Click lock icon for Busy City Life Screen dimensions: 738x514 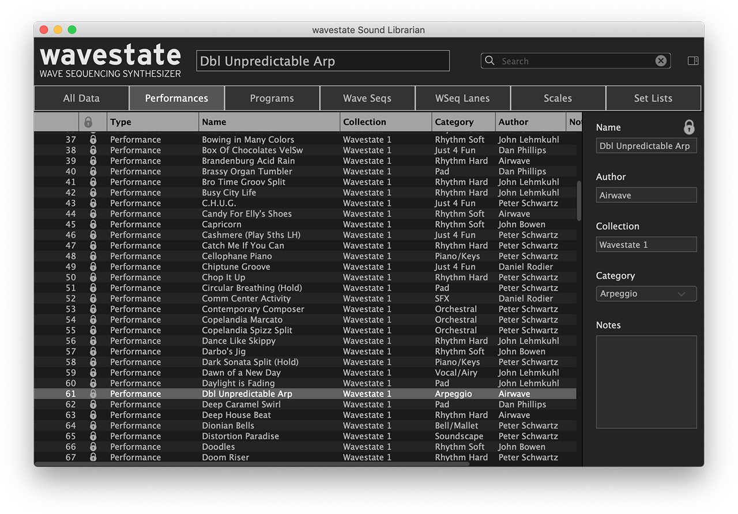point(93,192)
